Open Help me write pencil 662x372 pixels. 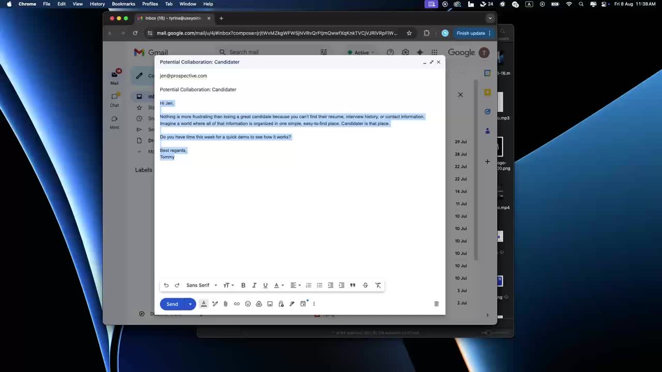pyautogui.click(x=215, y=304)
